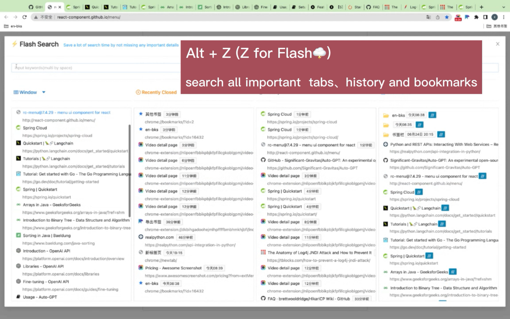Click the blue badge beside 书签栏 06月24日 entry
This screenshot has height=319, width=510.
tap(441, 135)
